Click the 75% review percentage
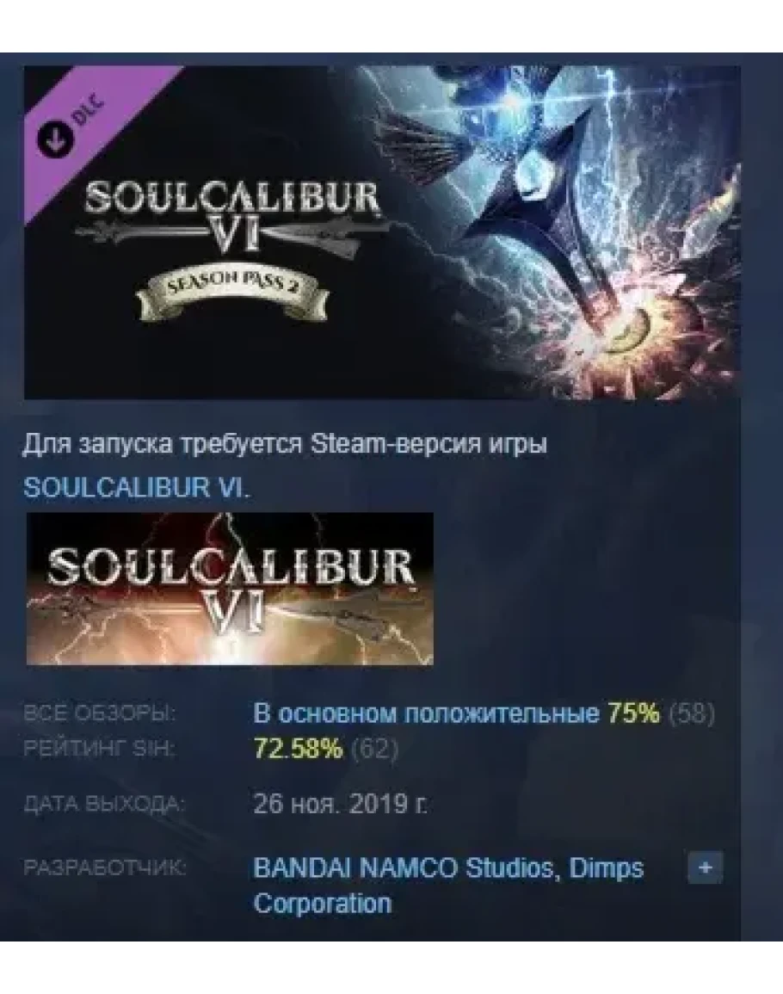Image resolution: width=783 pixels, height=994 pixels. [x=633, y=713]
